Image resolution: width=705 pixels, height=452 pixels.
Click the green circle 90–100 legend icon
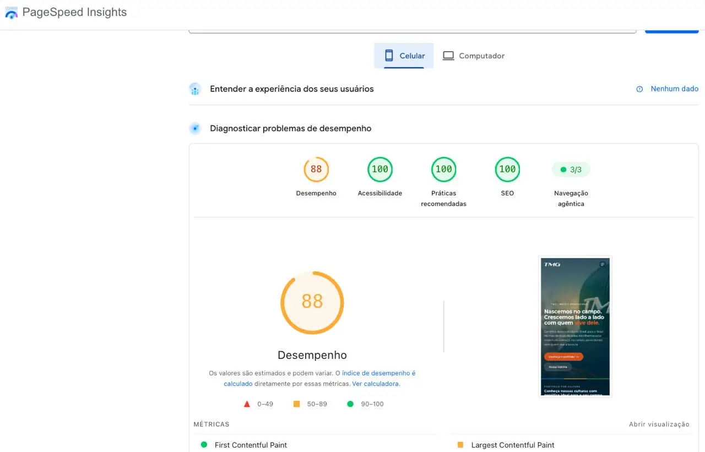(x=350, y=404)
